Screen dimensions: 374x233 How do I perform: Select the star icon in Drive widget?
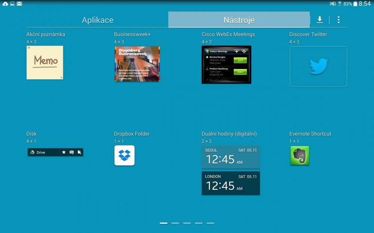coord(64,152)
